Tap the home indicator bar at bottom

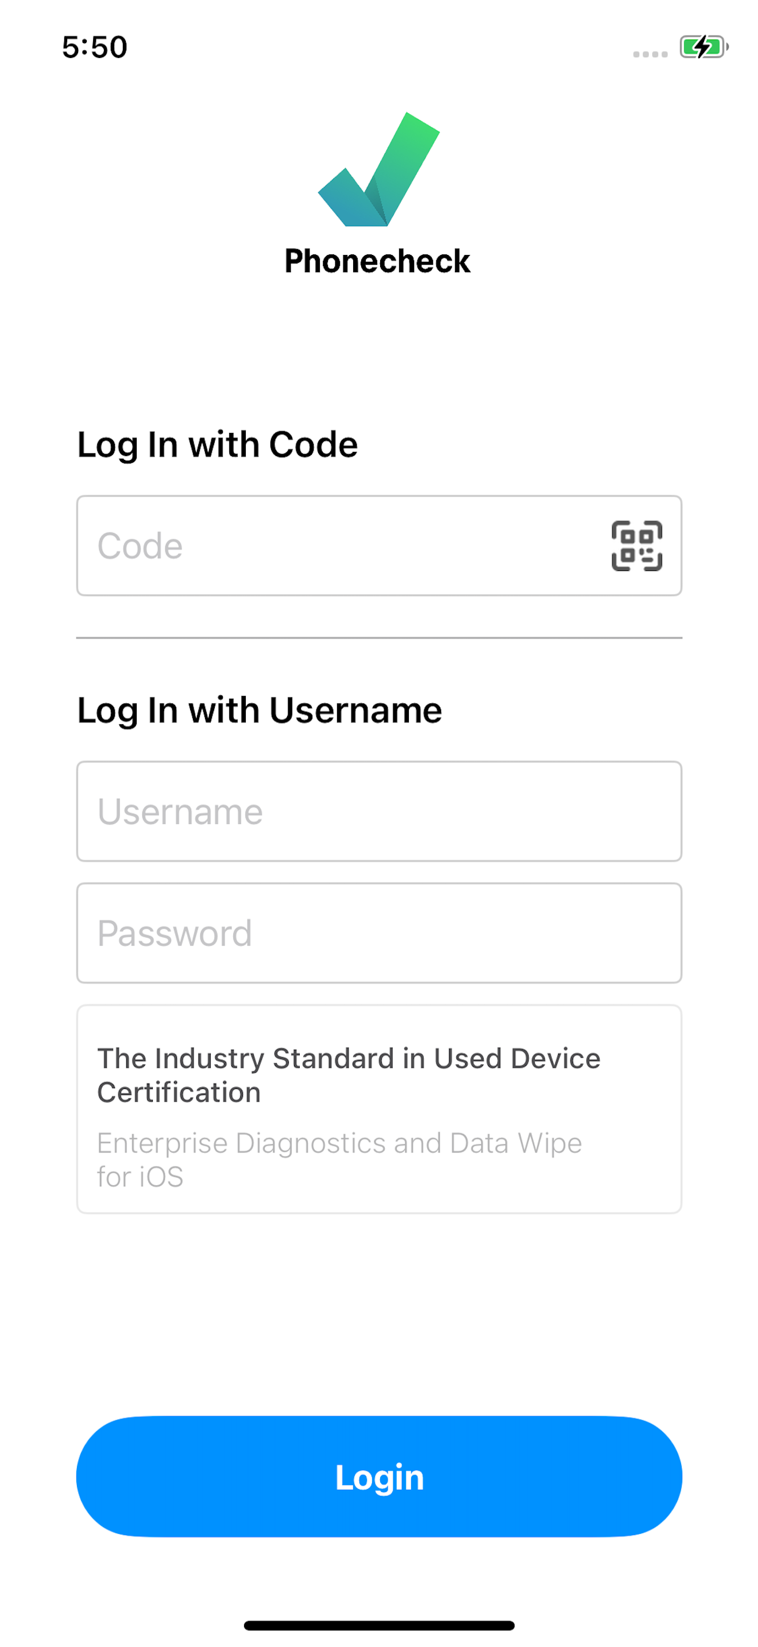click(x=379, y=1625)
